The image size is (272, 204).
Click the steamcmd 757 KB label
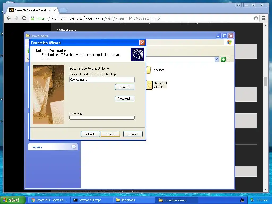(x=160, y=85)
